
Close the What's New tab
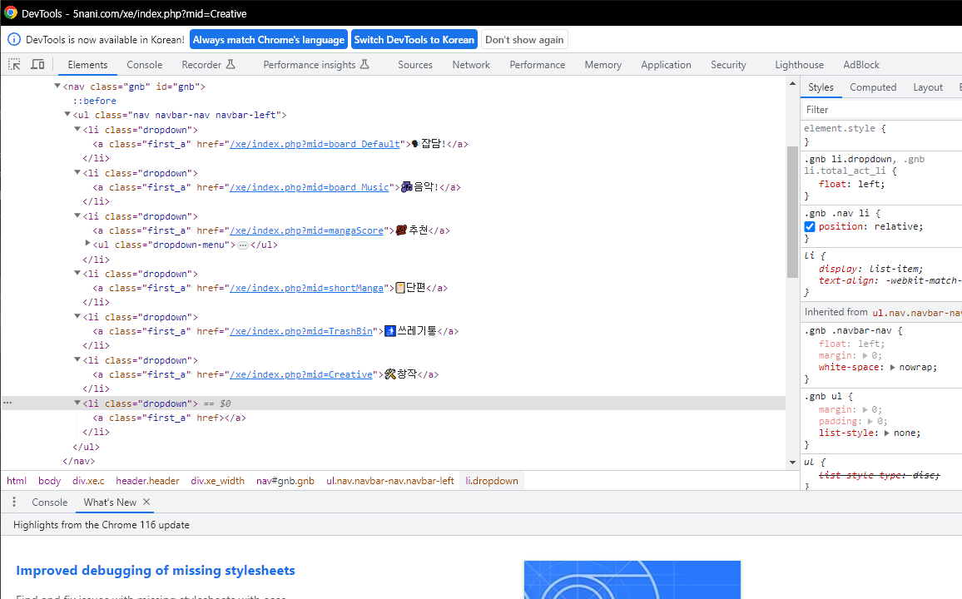[x=146, y=502]
